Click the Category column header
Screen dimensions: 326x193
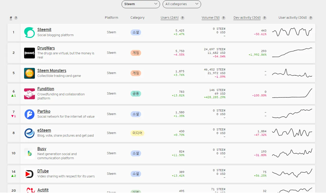click(x=137, y=18)
